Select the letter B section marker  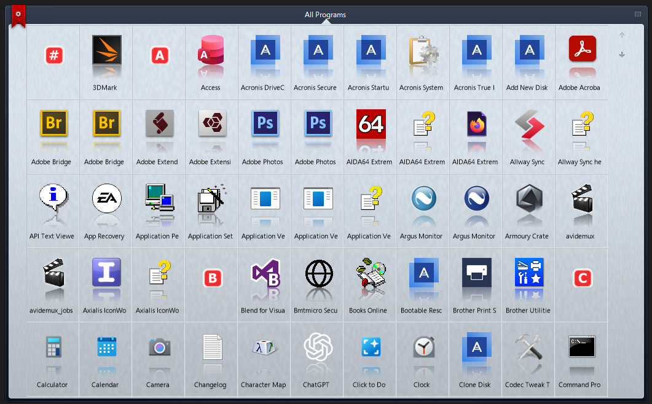[212, 279]
